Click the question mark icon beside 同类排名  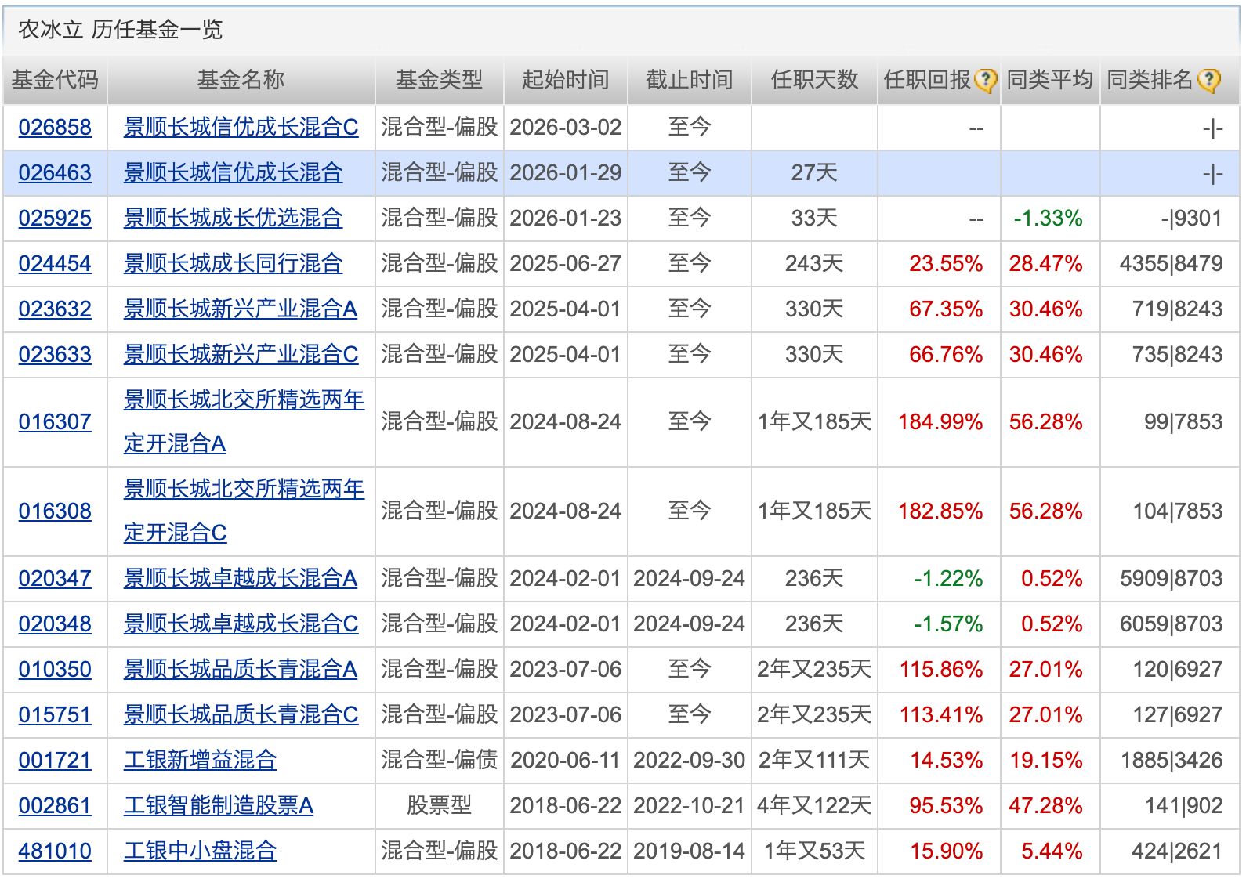click(x=1209, y=81)
